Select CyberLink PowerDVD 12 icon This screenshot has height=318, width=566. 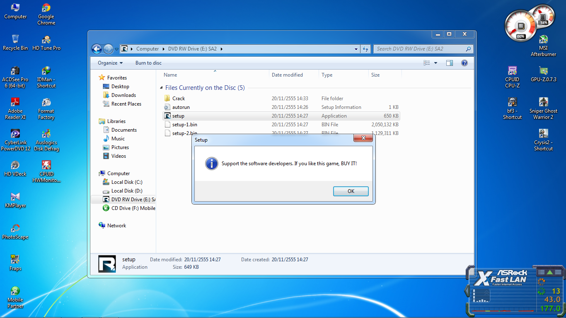15,140
